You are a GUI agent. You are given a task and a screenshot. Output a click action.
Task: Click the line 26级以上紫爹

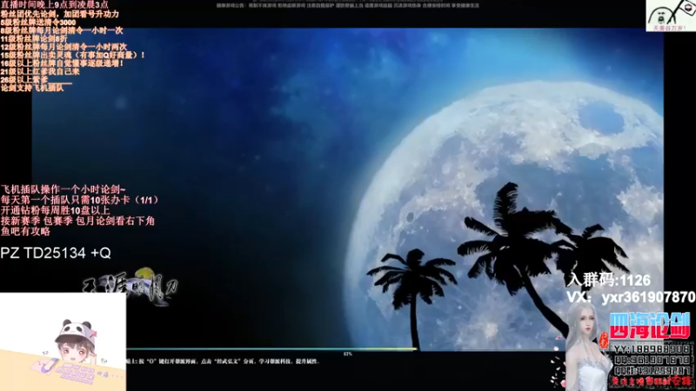pyautogui.click(x=24, y=79)
